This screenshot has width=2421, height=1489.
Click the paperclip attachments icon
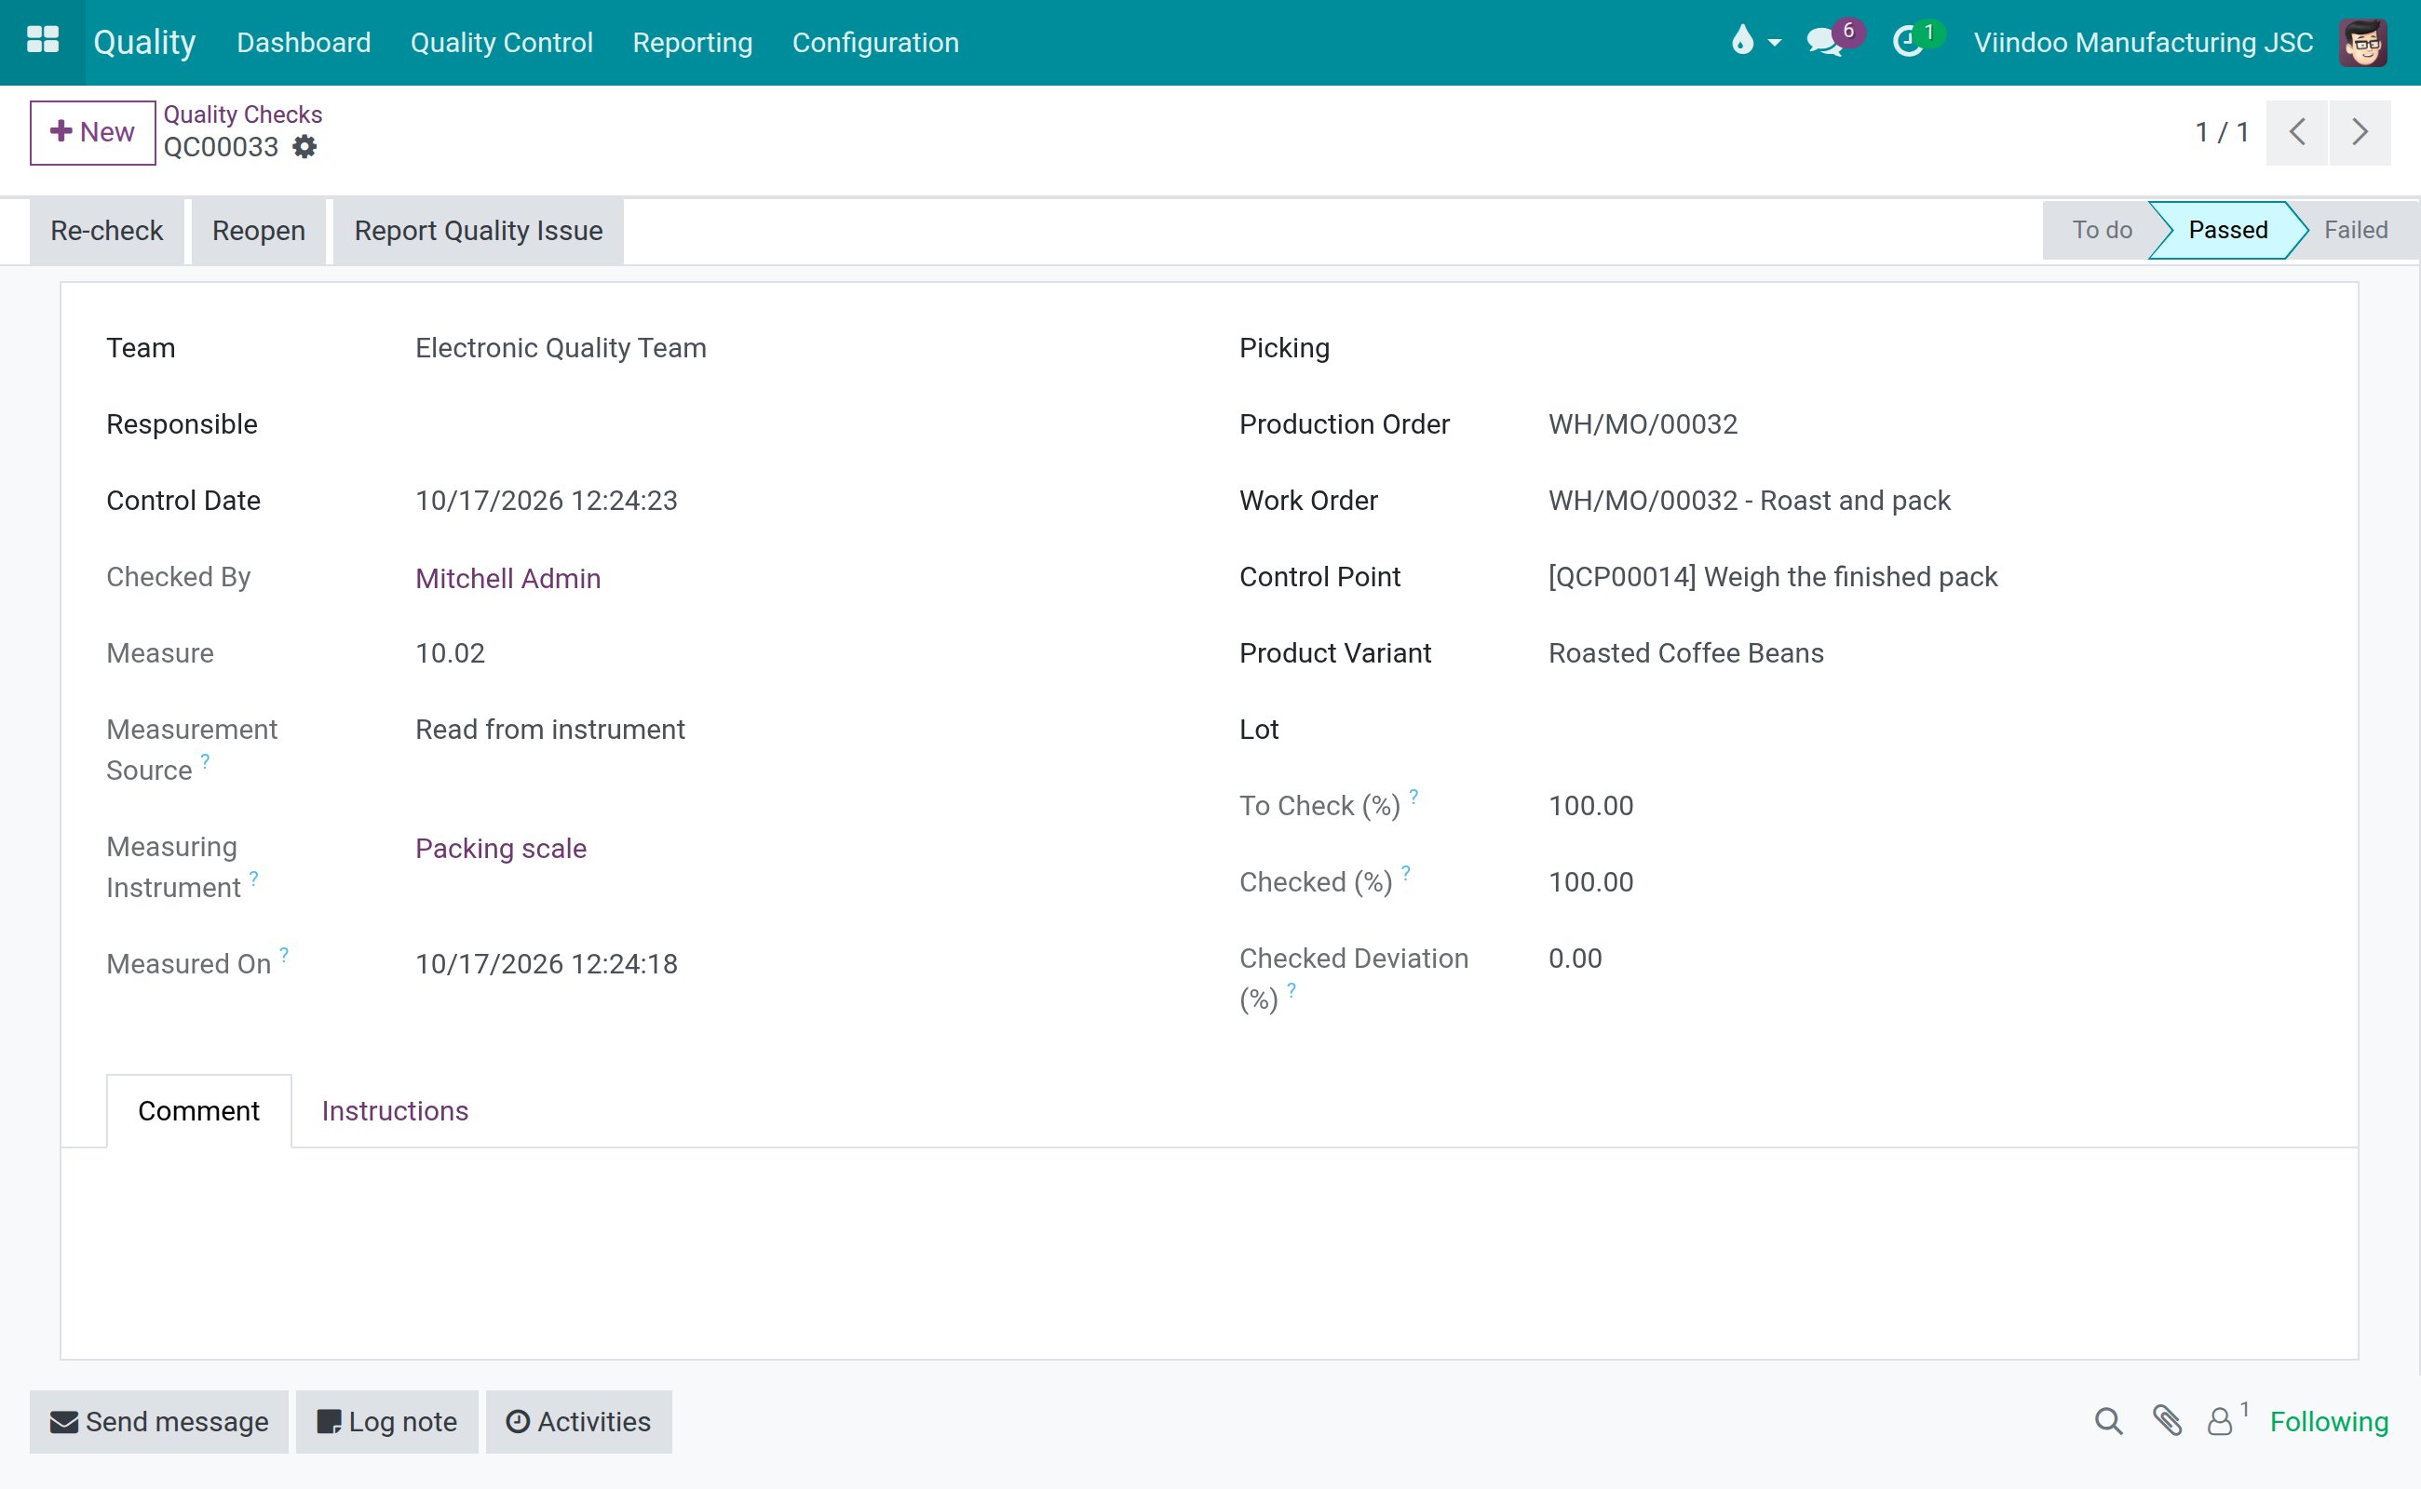(2167, 1421)
